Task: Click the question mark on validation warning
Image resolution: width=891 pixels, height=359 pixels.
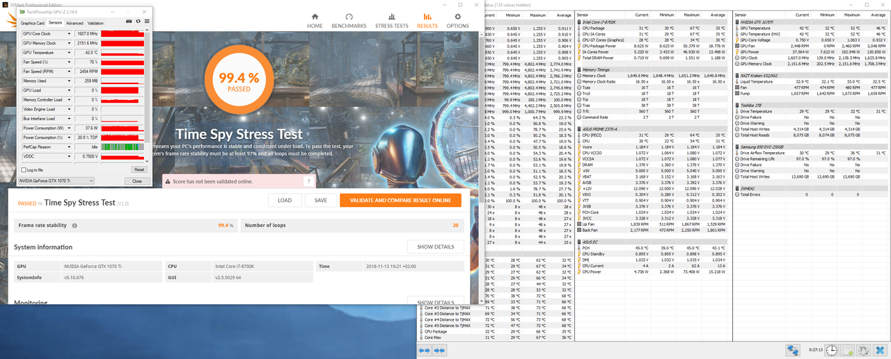Action: (308, 181)
